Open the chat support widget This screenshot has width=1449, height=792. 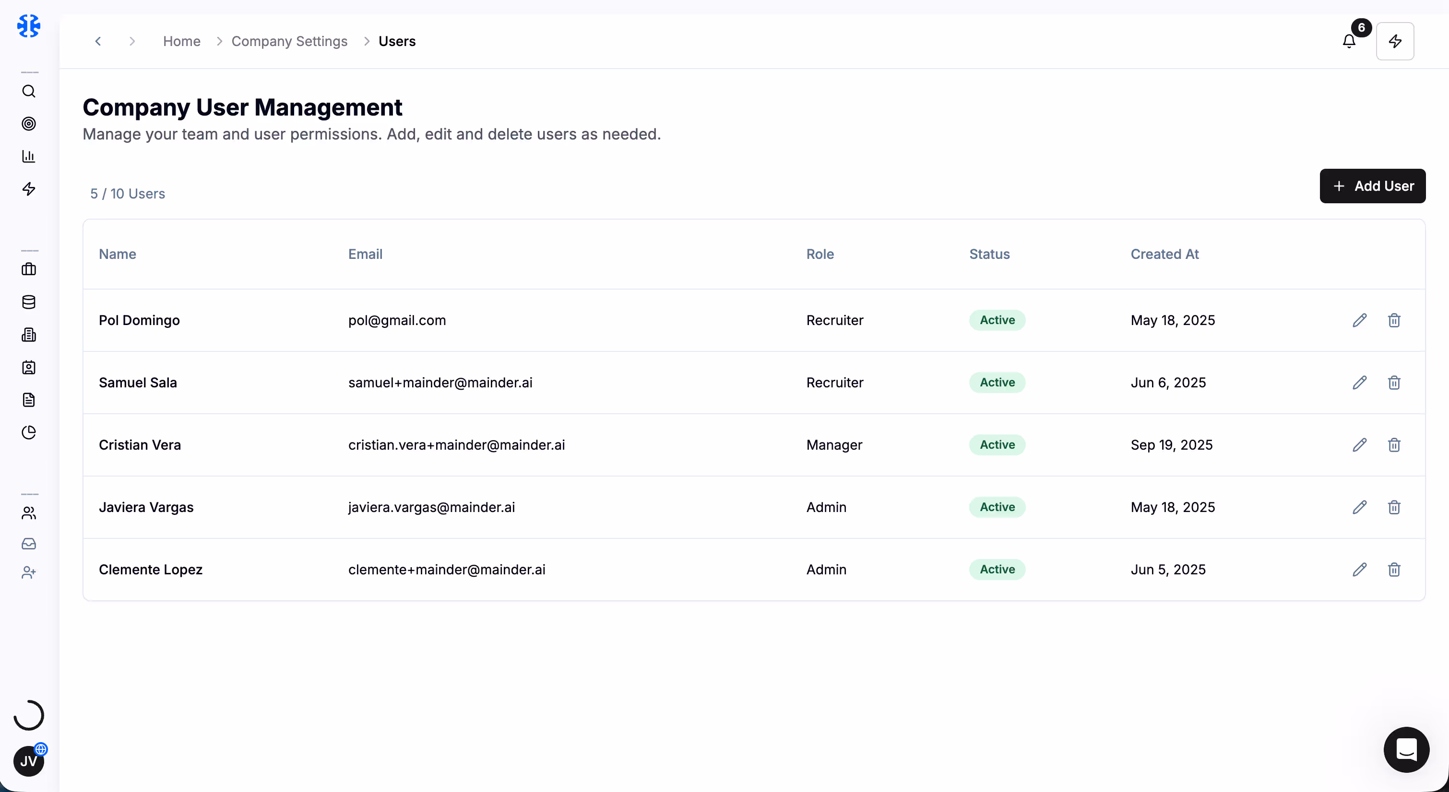[1406, 749]
